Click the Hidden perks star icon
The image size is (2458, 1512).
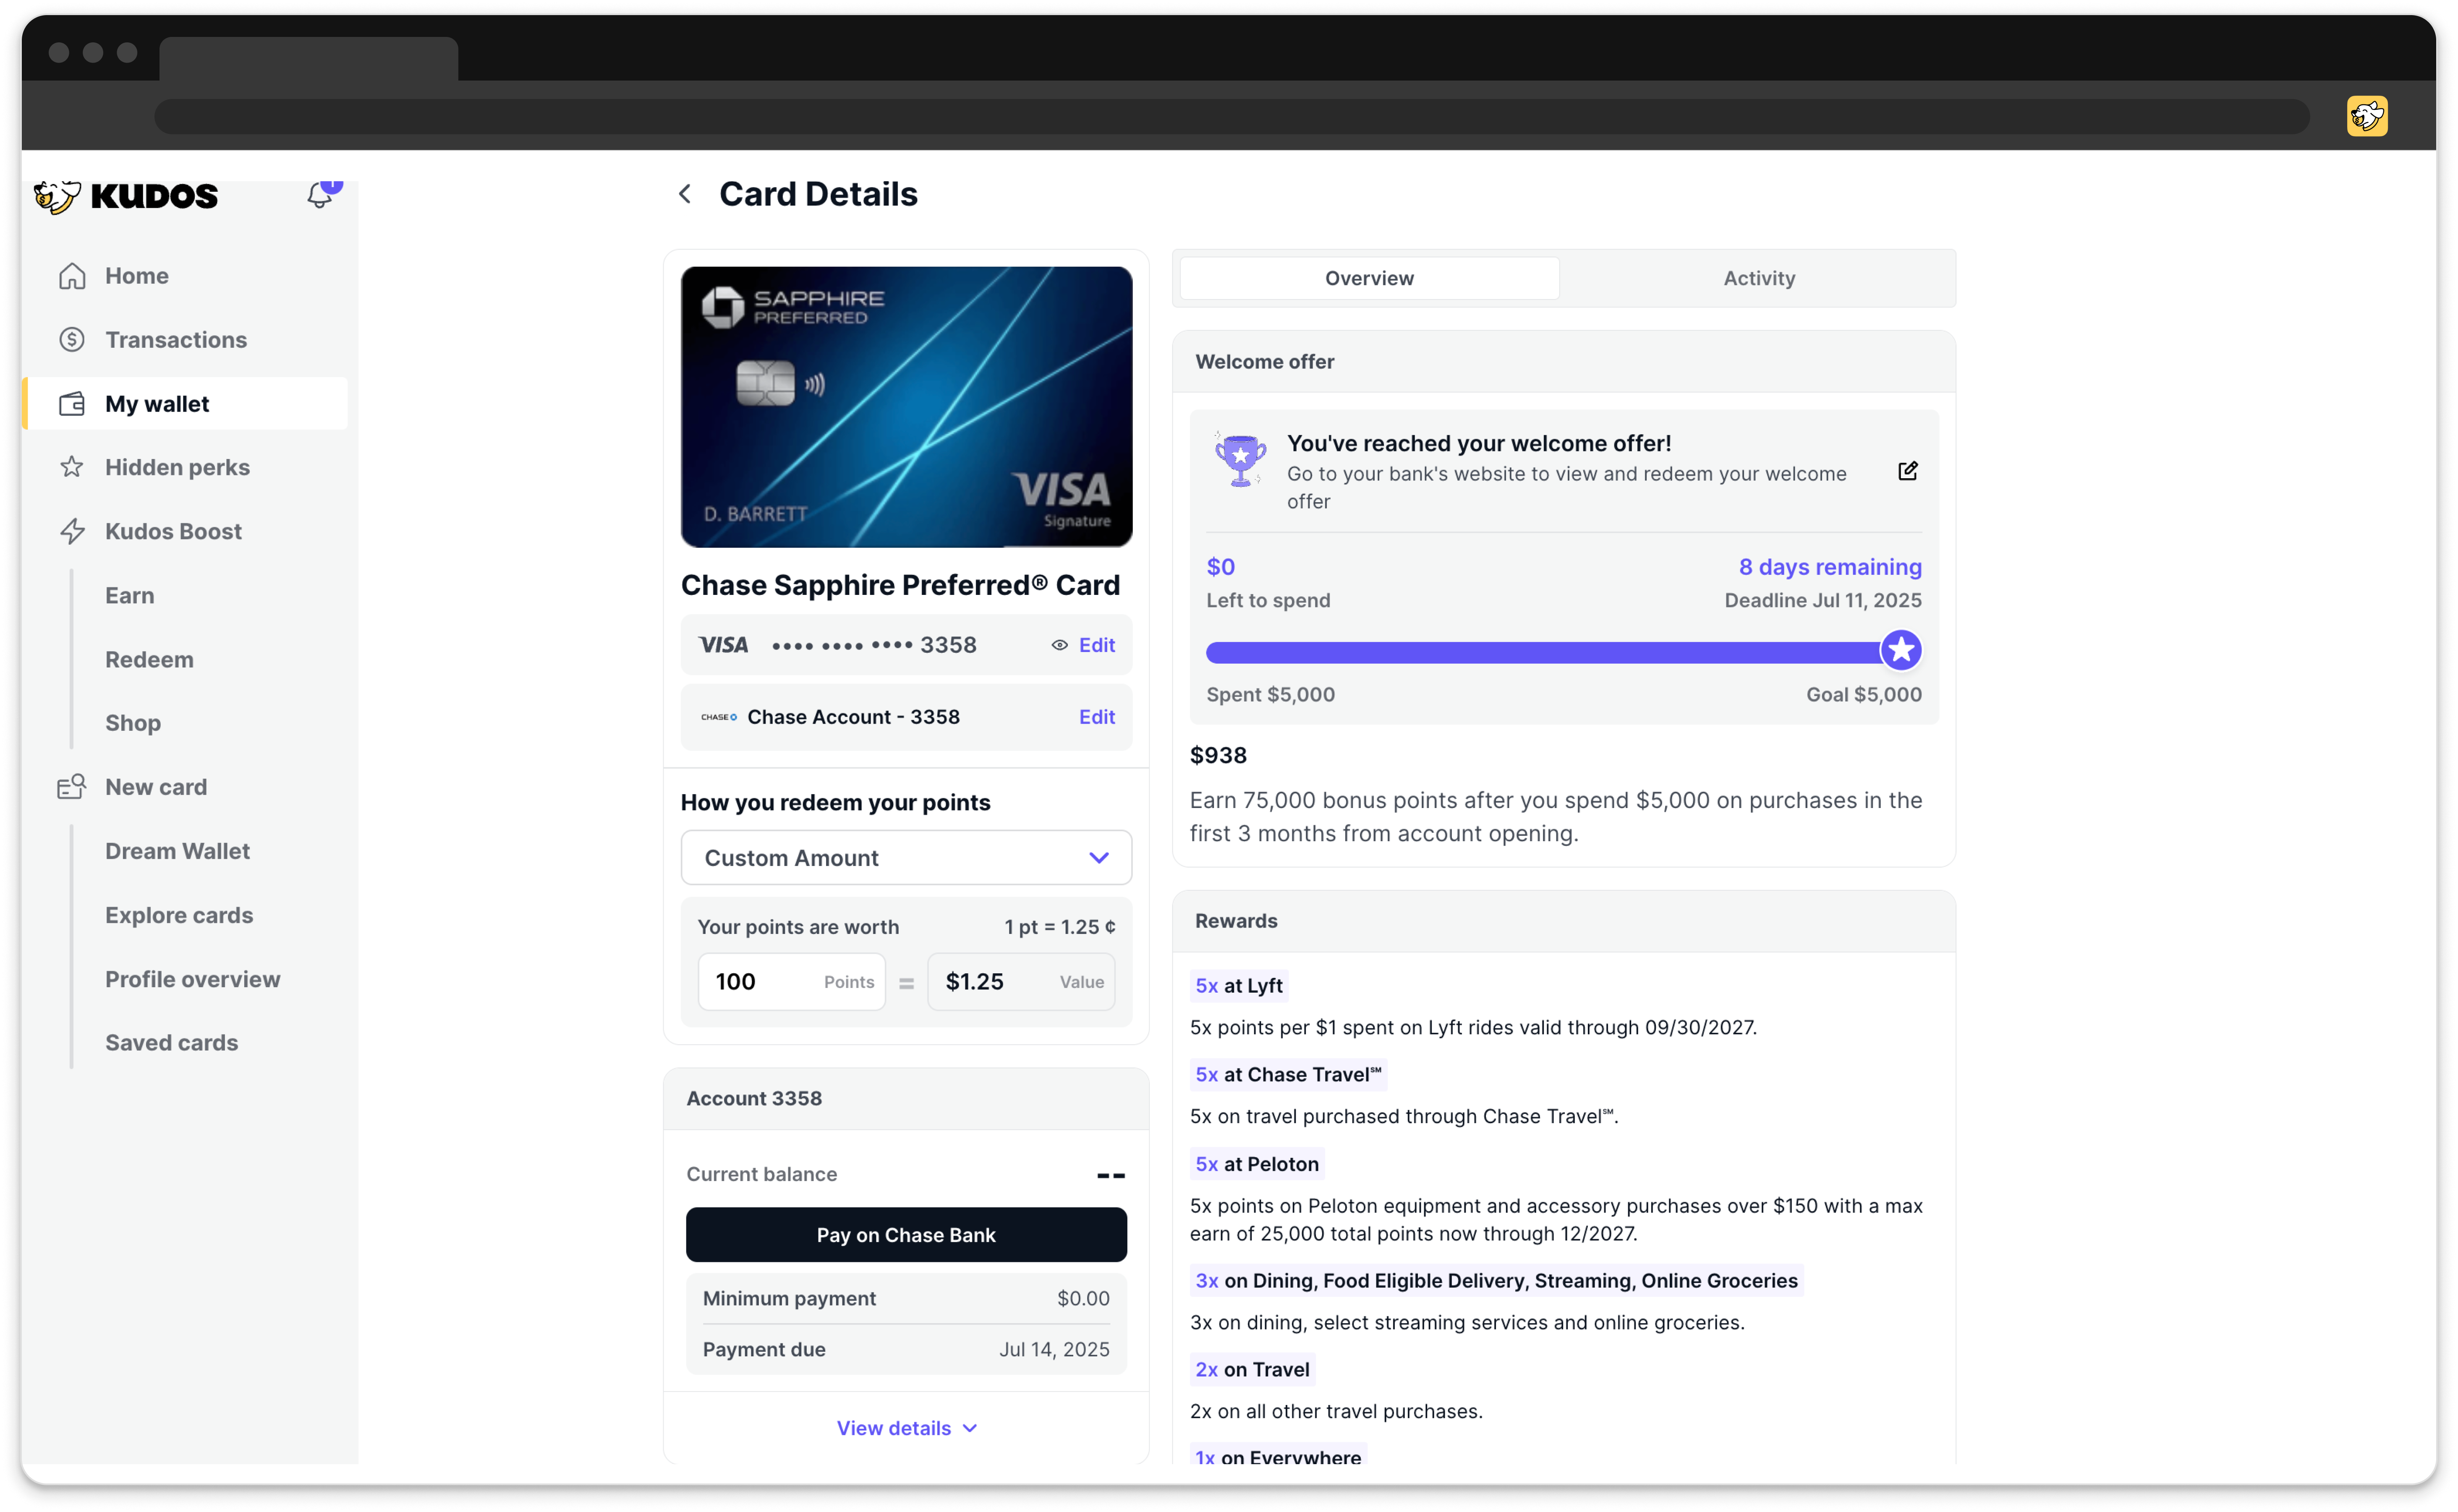click(x=72, y=467)
